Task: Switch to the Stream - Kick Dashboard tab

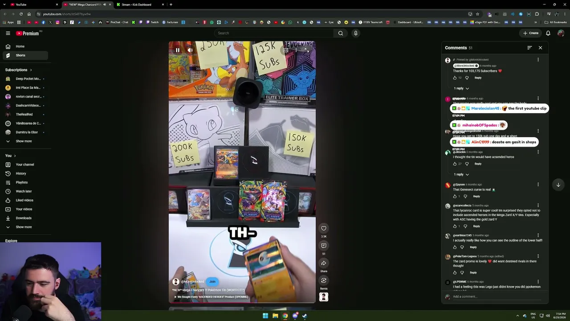Action: coord(140,4)
